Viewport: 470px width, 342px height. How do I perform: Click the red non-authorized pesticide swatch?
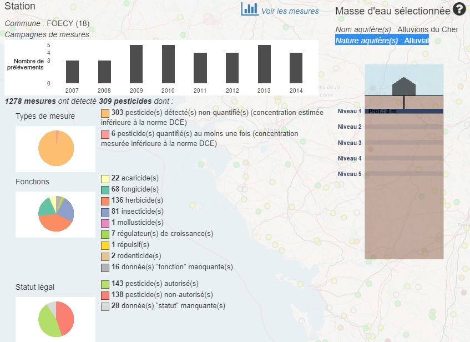105,295
